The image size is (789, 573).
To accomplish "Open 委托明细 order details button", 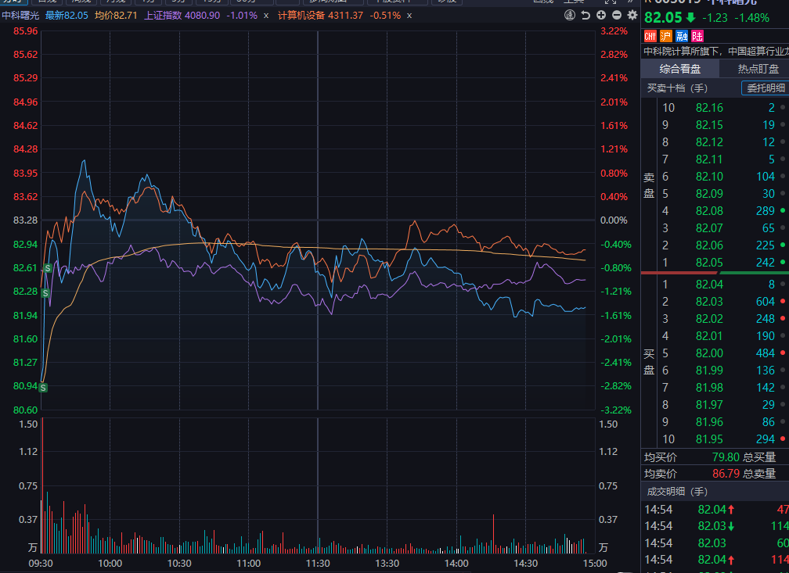I will (765, 88).
